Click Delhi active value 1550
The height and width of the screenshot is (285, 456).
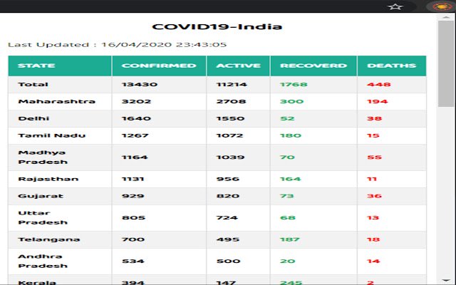[x=230, y=119]
